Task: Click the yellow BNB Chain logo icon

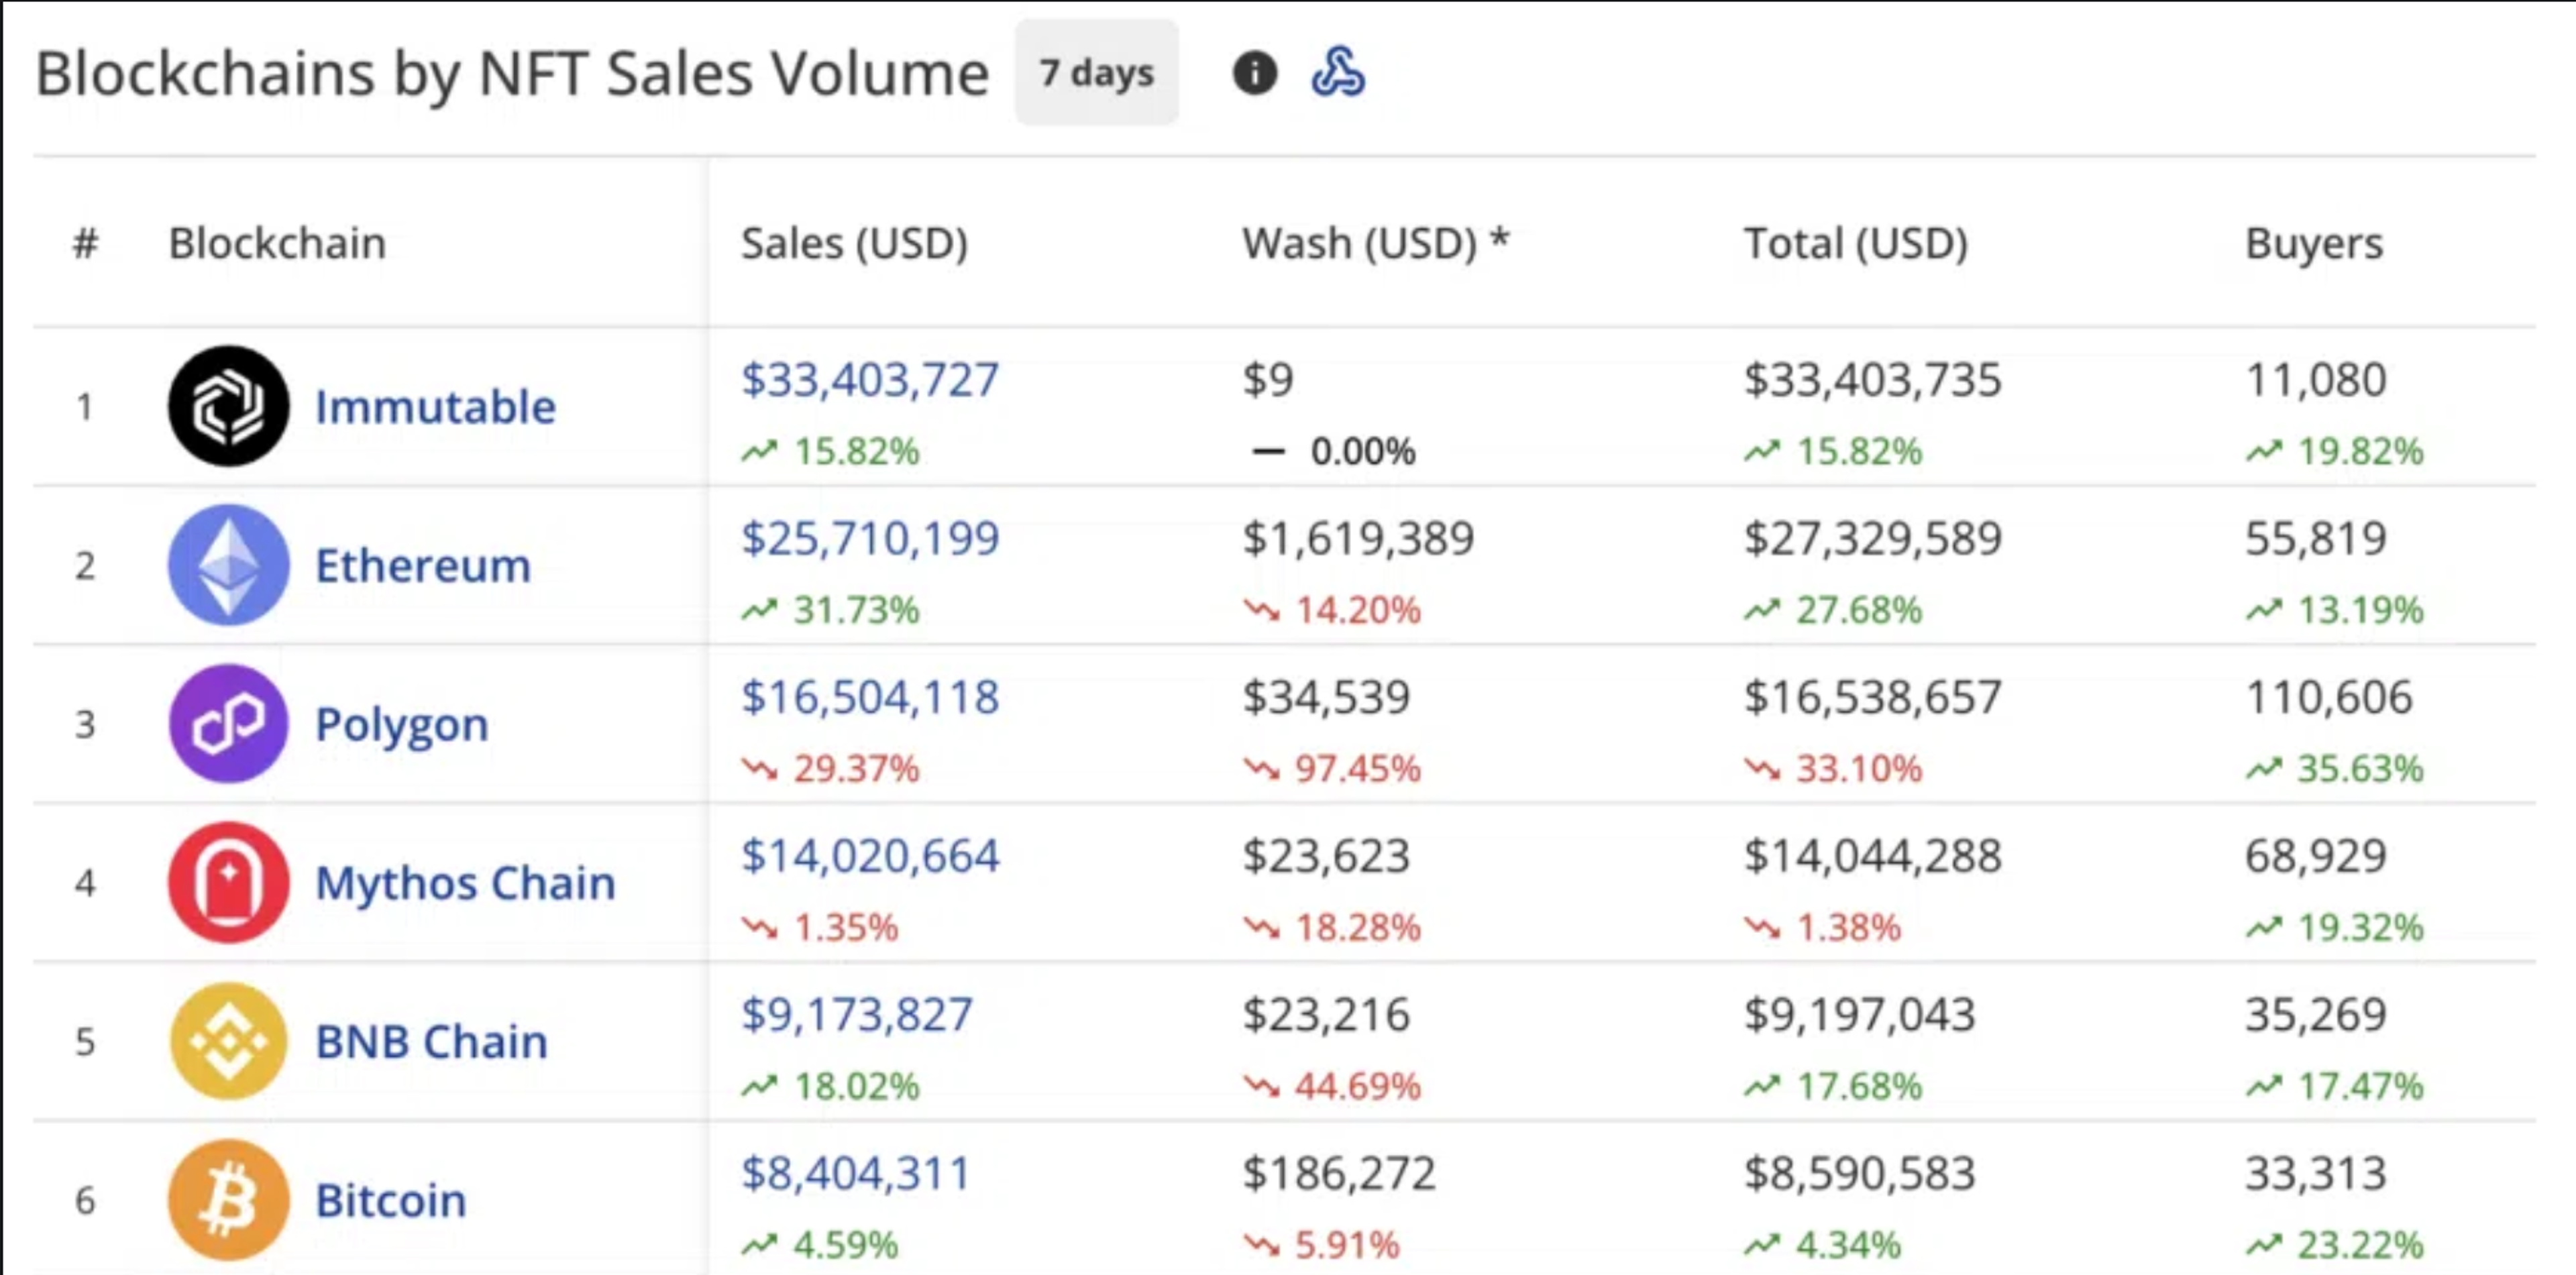Action: (228, 1041)
